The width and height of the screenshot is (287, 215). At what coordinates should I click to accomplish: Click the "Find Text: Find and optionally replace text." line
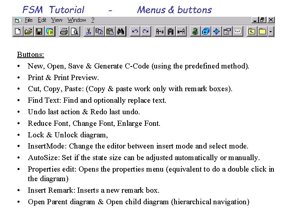coord(97,100)
